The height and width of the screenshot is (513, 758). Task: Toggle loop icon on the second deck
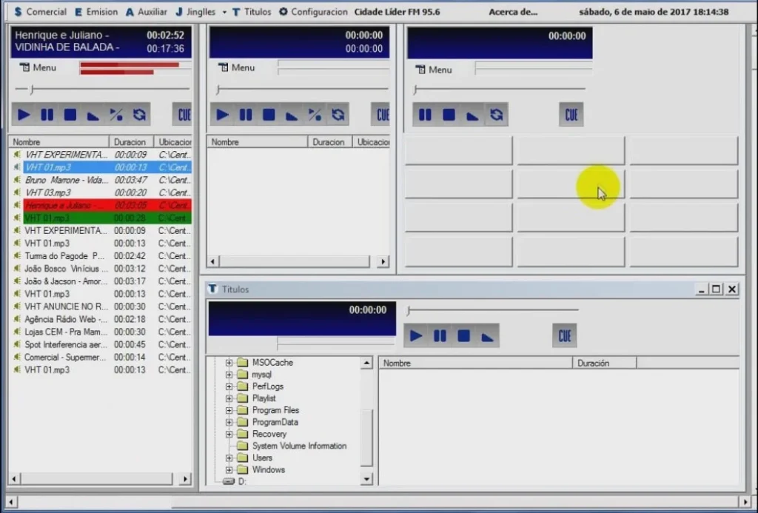(x=338, y=115)
